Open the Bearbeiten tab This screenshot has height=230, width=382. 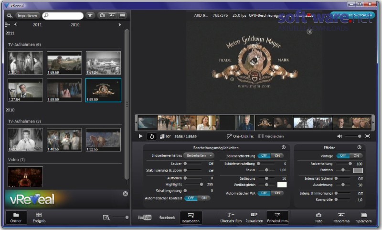pos(191,218)
